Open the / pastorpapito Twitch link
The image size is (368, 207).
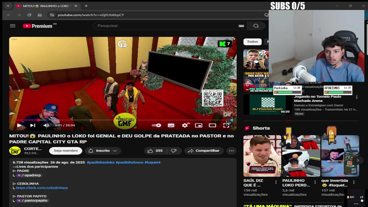coord(33,200)
